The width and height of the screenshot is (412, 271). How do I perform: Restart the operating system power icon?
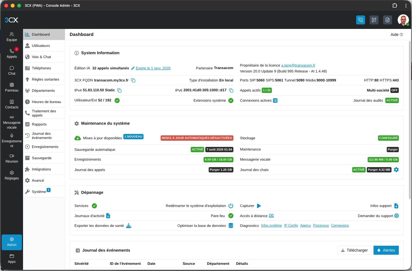pyautogui.click(x=231, y=206)
